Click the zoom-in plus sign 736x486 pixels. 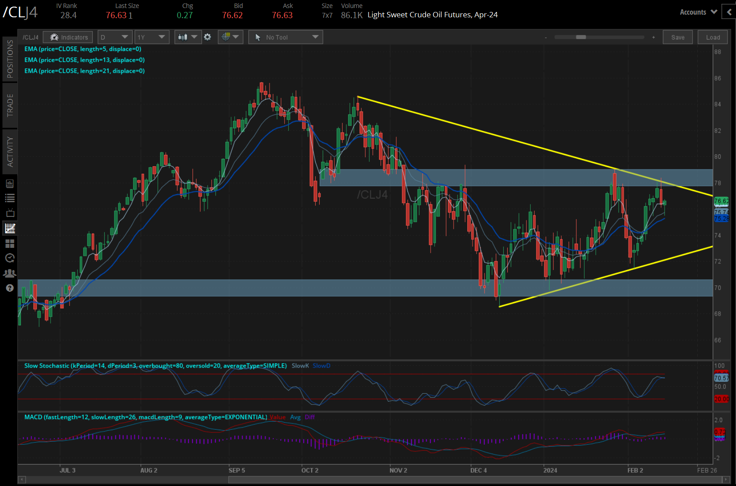pyautogui.click(x=654, y=37)
